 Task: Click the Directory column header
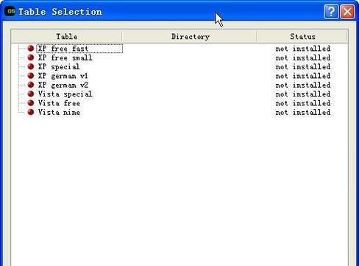coord(190,37)
